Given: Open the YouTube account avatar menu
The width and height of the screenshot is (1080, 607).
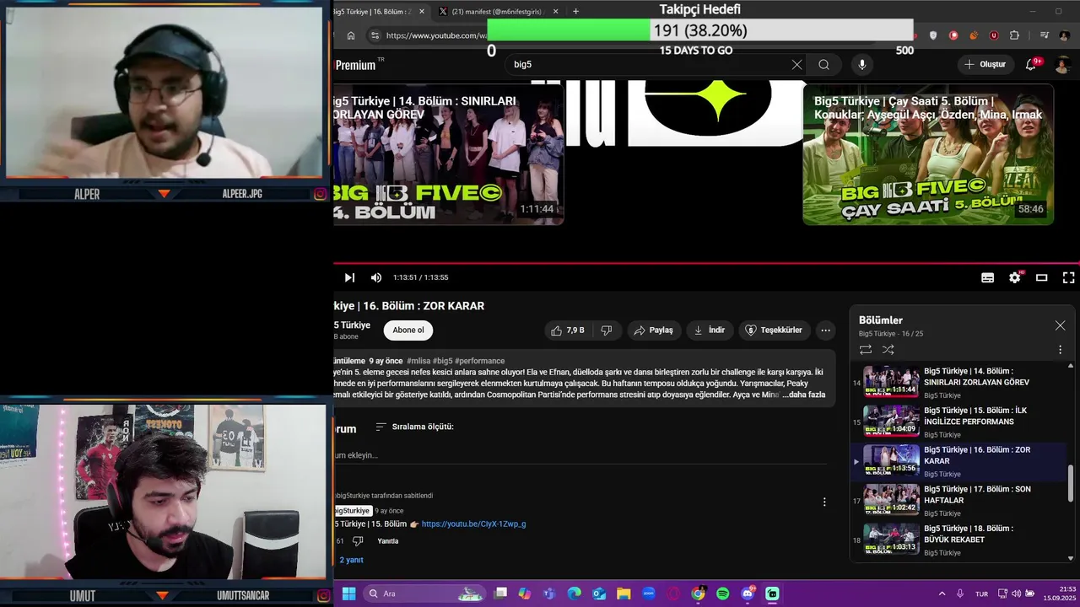Looking at the screenshot, I should point(1063,64).
